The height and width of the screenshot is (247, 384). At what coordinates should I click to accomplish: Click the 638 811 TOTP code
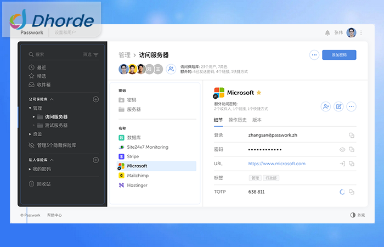[x=256, y=192]
